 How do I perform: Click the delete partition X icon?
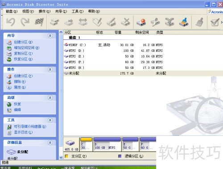[126, 22]
